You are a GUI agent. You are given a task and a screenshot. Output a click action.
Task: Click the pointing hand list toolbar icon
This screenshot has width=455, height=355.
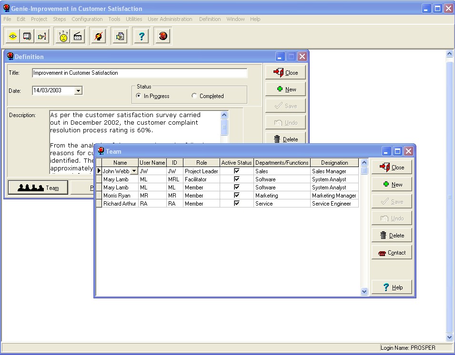42,36
